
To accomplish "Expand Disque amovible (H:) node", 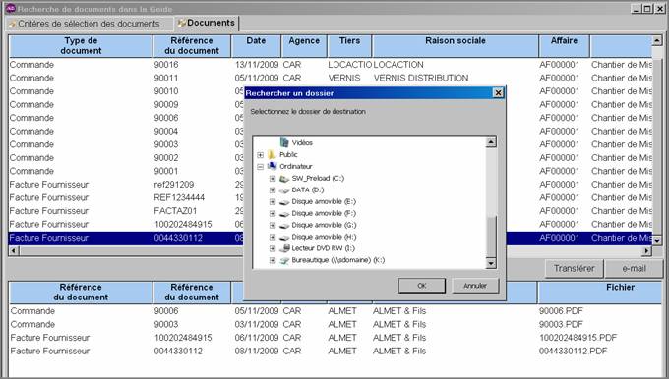I will coord(273,238).
